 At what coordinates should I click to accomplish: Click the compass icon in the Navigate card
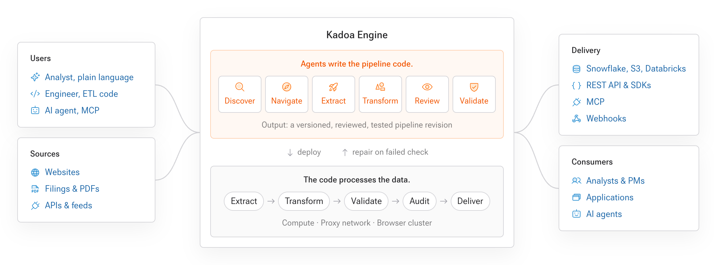click(287, 87)
